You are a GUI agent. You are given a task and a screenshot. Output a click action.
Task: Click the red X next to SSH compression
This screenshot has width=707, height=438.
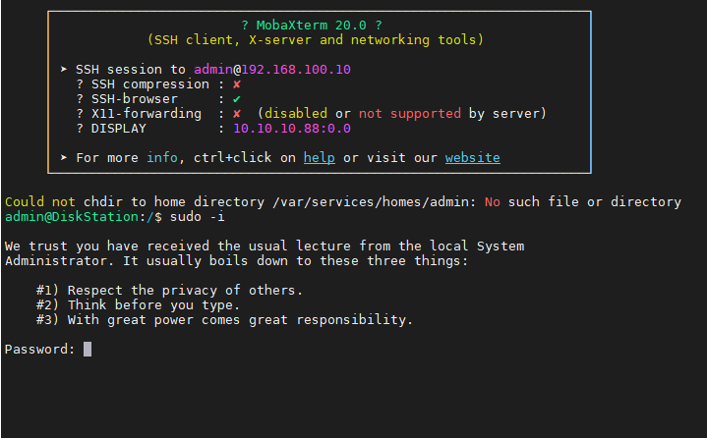point(237,84)
